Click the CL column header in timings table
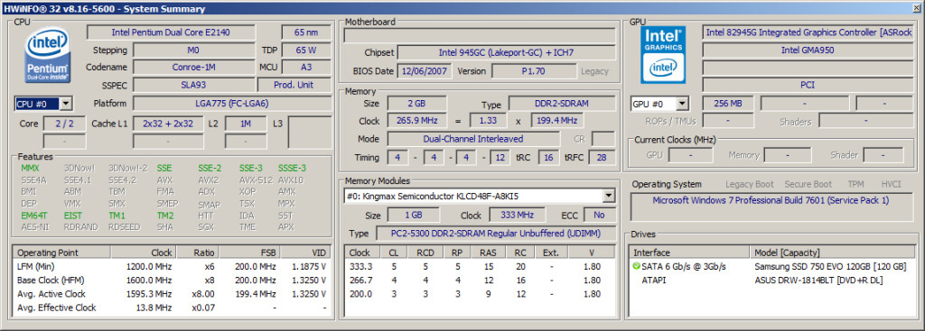The image size is (925, 331). click(x=394, y=253)
